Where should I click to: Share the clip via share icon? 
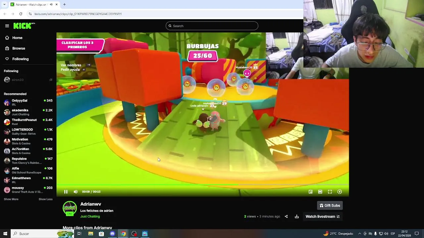coord(286,217)
